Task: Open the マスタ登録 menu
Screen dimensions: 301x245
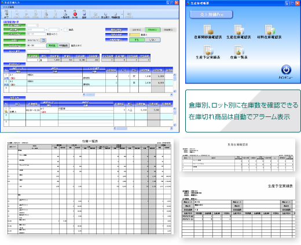Action: pos(8,7)
